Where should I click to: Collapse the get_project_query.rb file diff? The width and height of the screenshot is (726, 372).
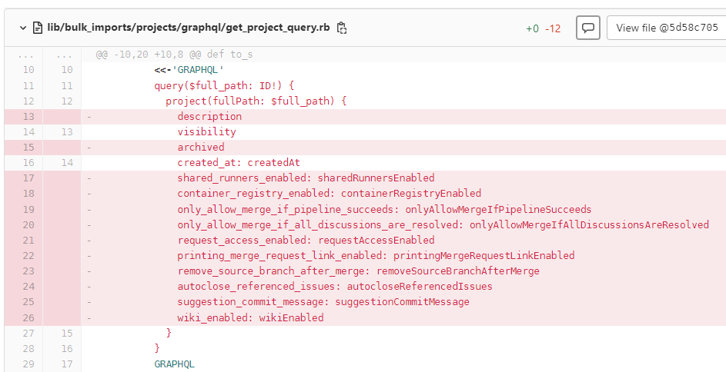tap(22, 28)
